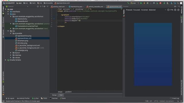Image resolution: width=184 pixels, height=103 pixels.
Task: Switch to the MainActivity.java tab
Action: point(76,7)
